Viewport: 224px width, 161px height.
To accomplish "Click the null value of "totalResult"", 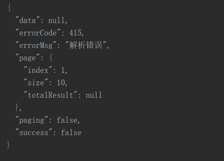I will (x=94, y=95).
